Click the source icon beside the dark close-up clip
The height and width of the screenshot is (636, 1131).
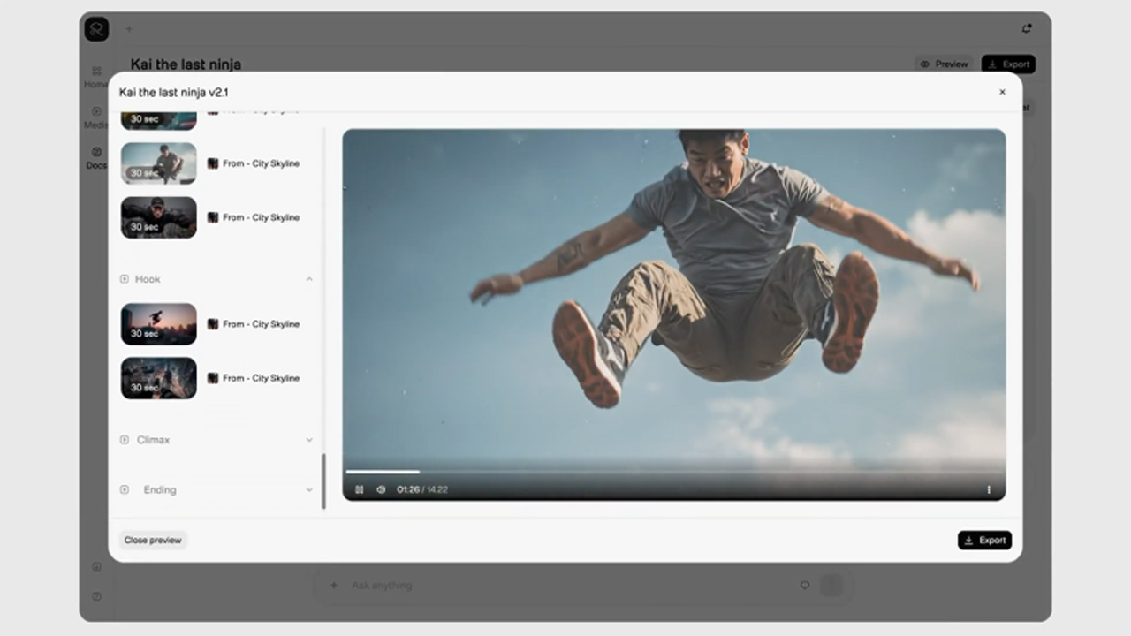(x=213, y=217)
